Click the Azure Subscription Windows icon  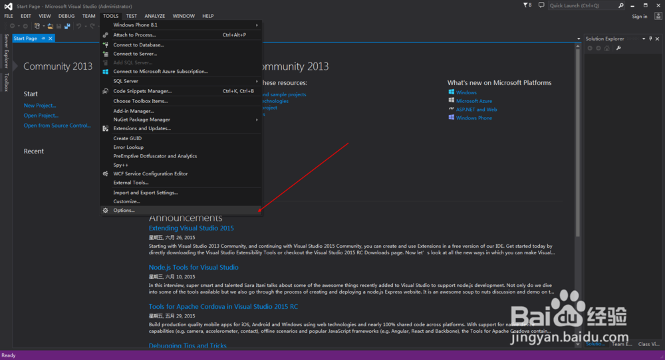(x=106, y=72)
